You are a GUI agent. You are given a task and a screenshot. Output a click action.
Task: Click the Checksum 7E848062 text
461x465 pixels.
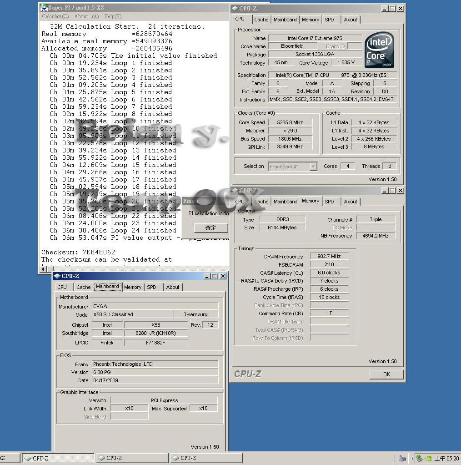(78, 253)
